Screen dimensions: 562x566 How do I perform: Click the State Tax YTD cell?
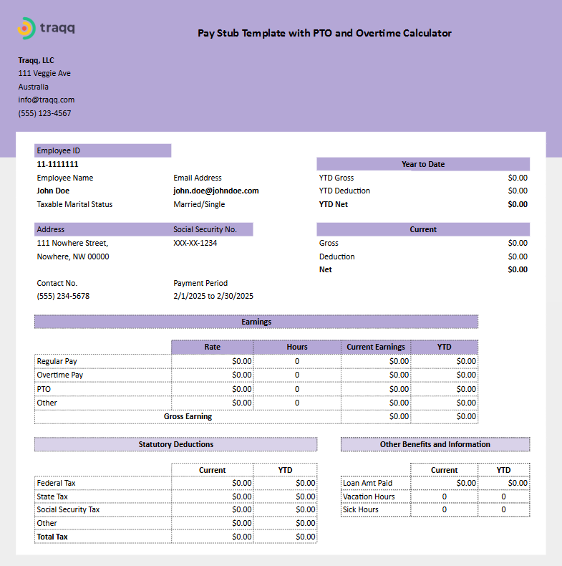click(x=285, y=497)
